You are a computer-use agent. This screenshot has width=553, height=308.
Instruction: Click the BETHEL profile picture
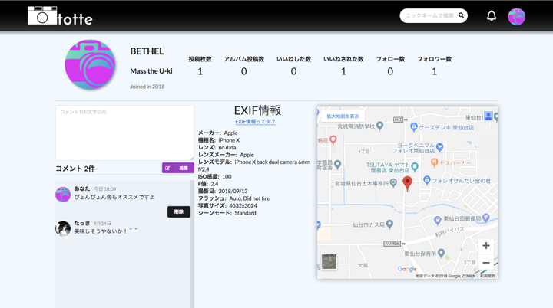tap(90, 65)
